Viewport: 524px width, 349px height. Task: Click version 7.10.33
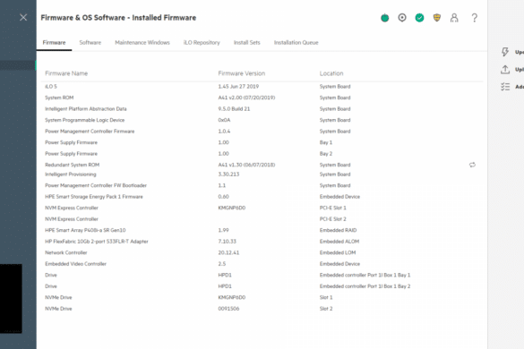tap(228, 242)
